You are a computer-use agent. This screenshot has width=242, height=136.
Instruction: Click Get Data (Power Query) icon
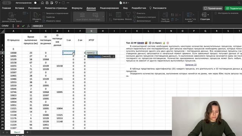pos(11,15)
